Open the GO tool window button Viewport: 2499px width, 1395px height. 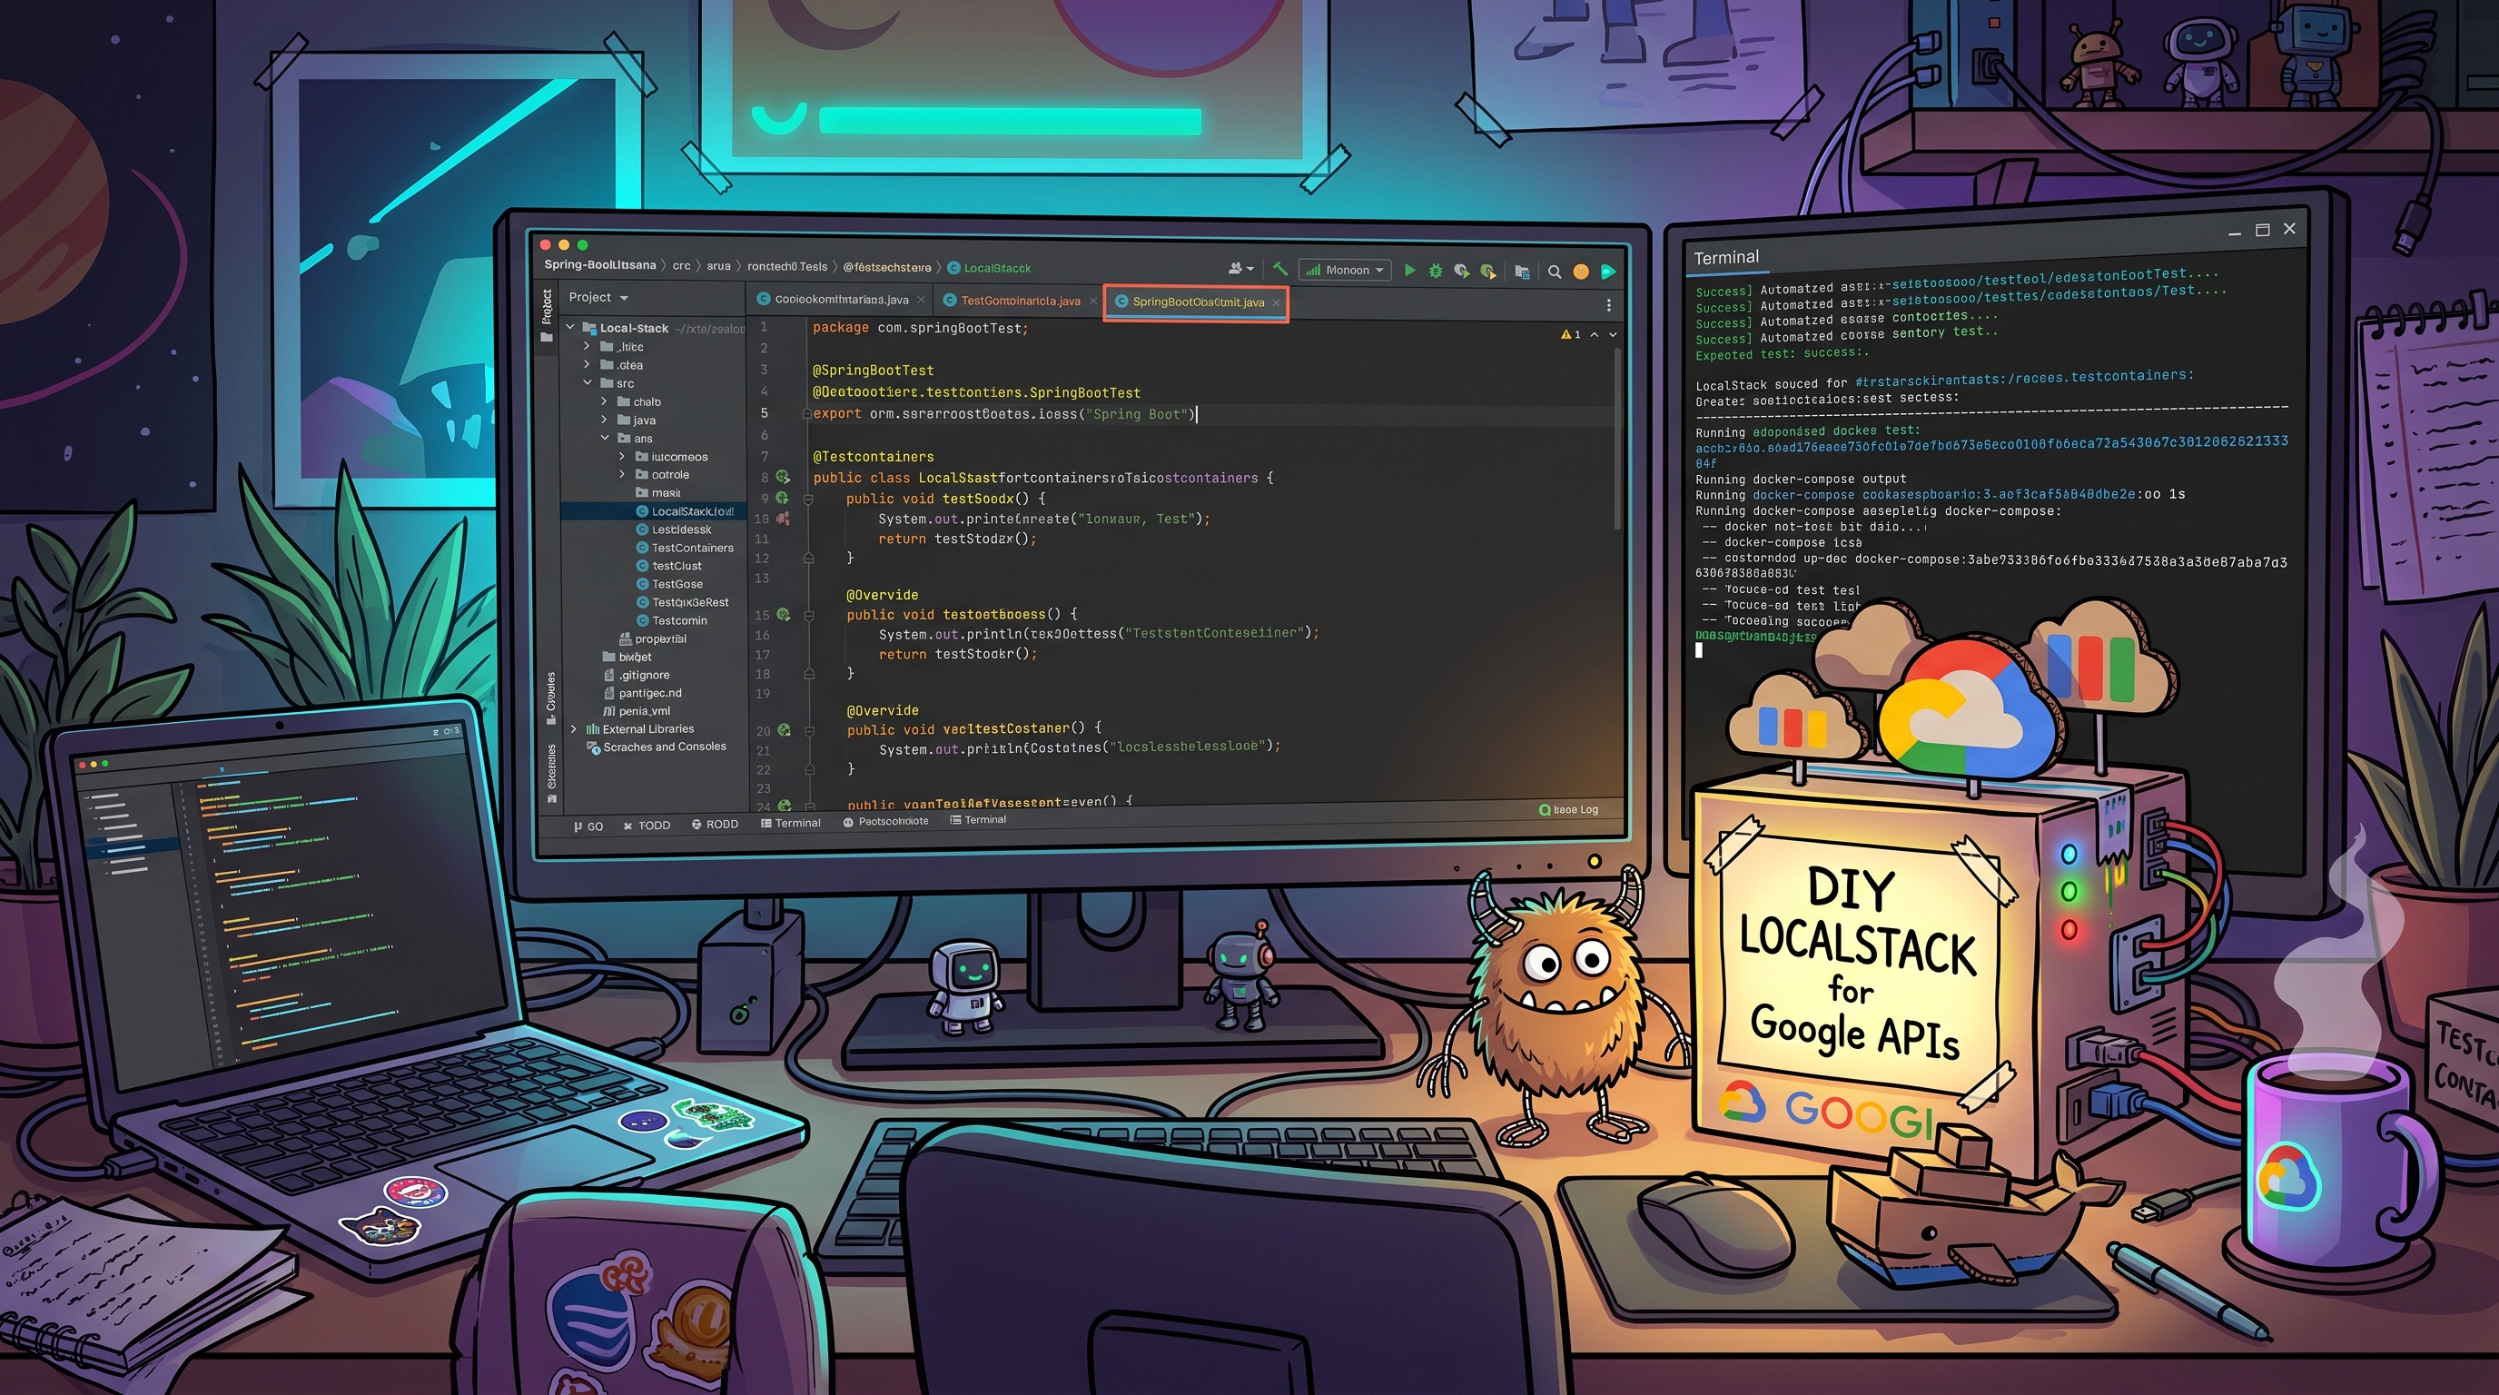[x=588, y=826]
